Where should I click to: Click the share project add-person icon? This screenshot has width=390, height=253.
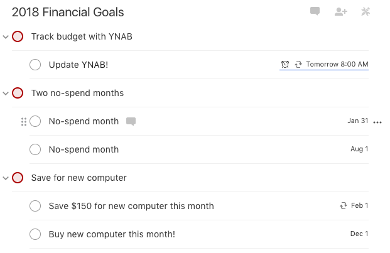(x=341, y=11)
